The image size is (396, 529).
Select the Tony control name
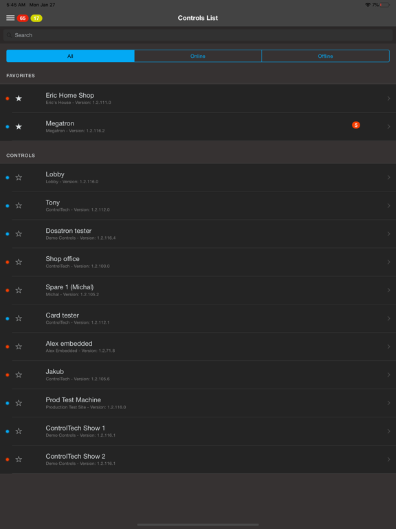click(x=53, y=203)
